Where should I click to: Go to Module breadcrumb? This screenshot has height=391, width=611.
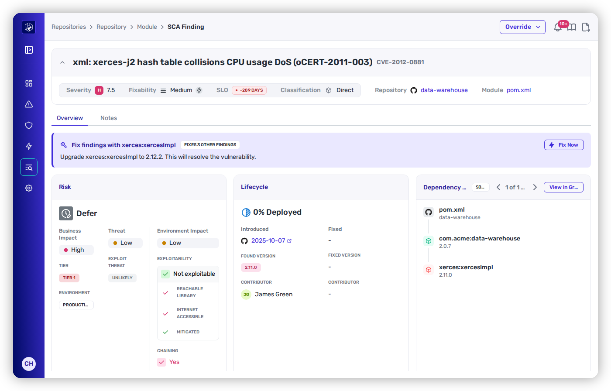pos(147,27)
